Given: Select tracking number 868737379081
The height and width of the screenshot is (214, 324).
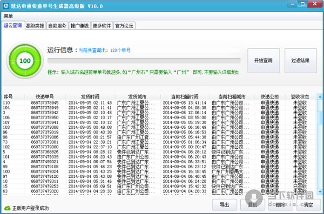Looking at the screenshot, I should click(45, 142).
